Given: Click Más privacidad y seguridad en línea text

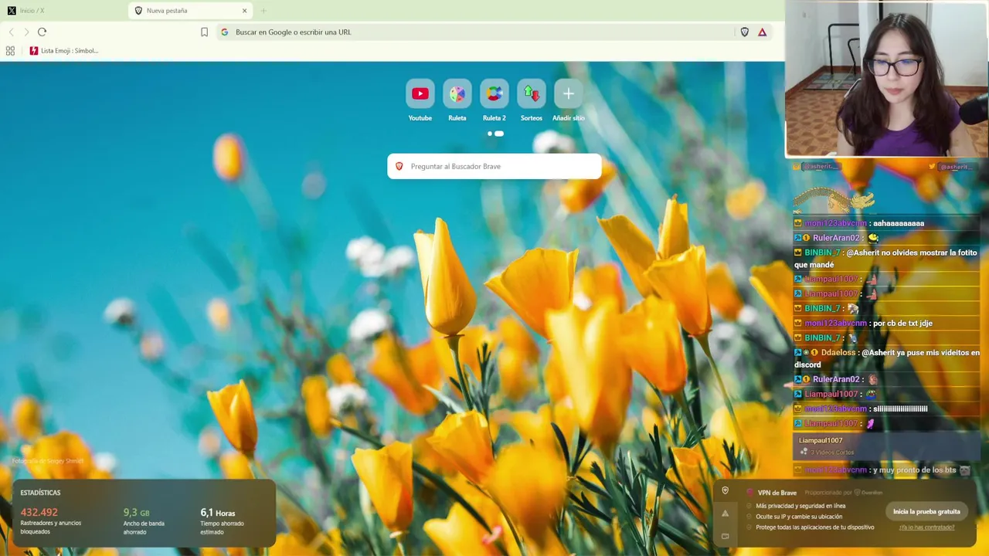Looking at the screenshot, I should pyautogui.click(x=800, y=506).
